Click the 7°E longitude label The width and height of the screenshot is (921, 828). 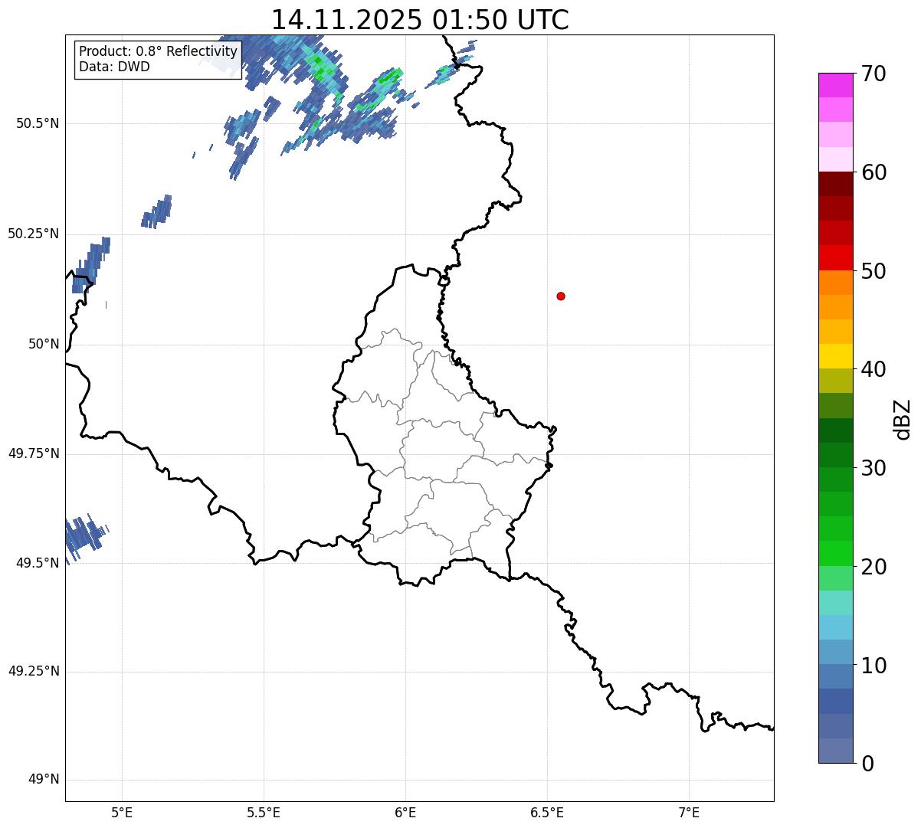tap(689, 813)
